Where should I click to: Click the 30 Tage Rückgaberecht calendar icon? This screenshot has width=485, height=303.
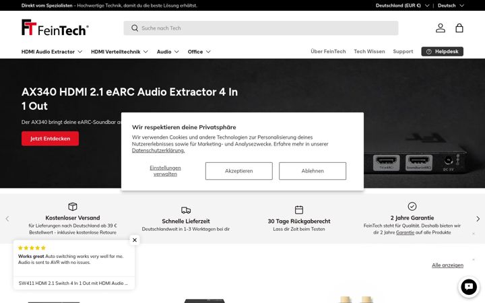tap(299, 209)
